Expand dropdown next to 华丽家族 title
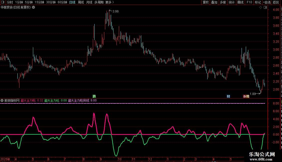This screenshot has height=162, width=282. pyautogui.click(x=33, y=7)
